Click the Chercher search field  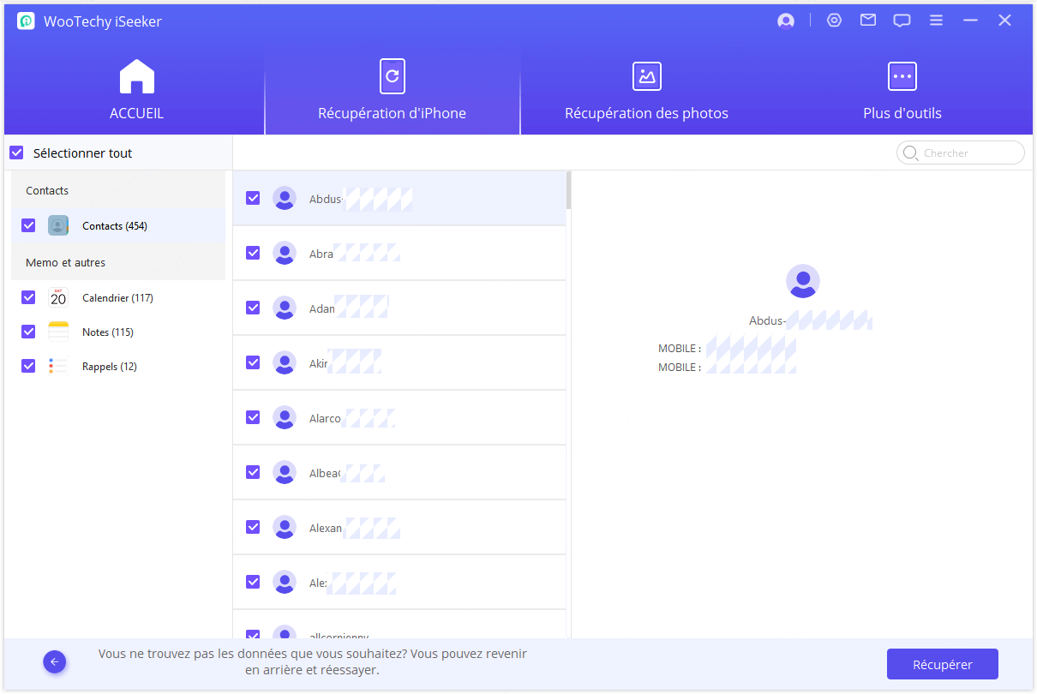click(x=968, y=153)
